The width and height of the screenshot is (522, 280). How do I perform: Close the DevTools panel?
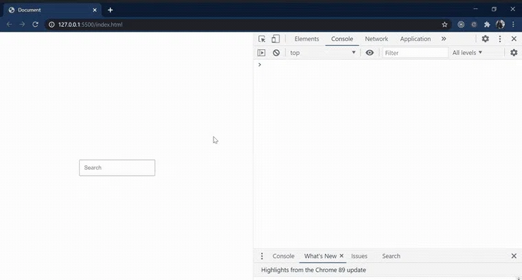(x=514, y=39)
